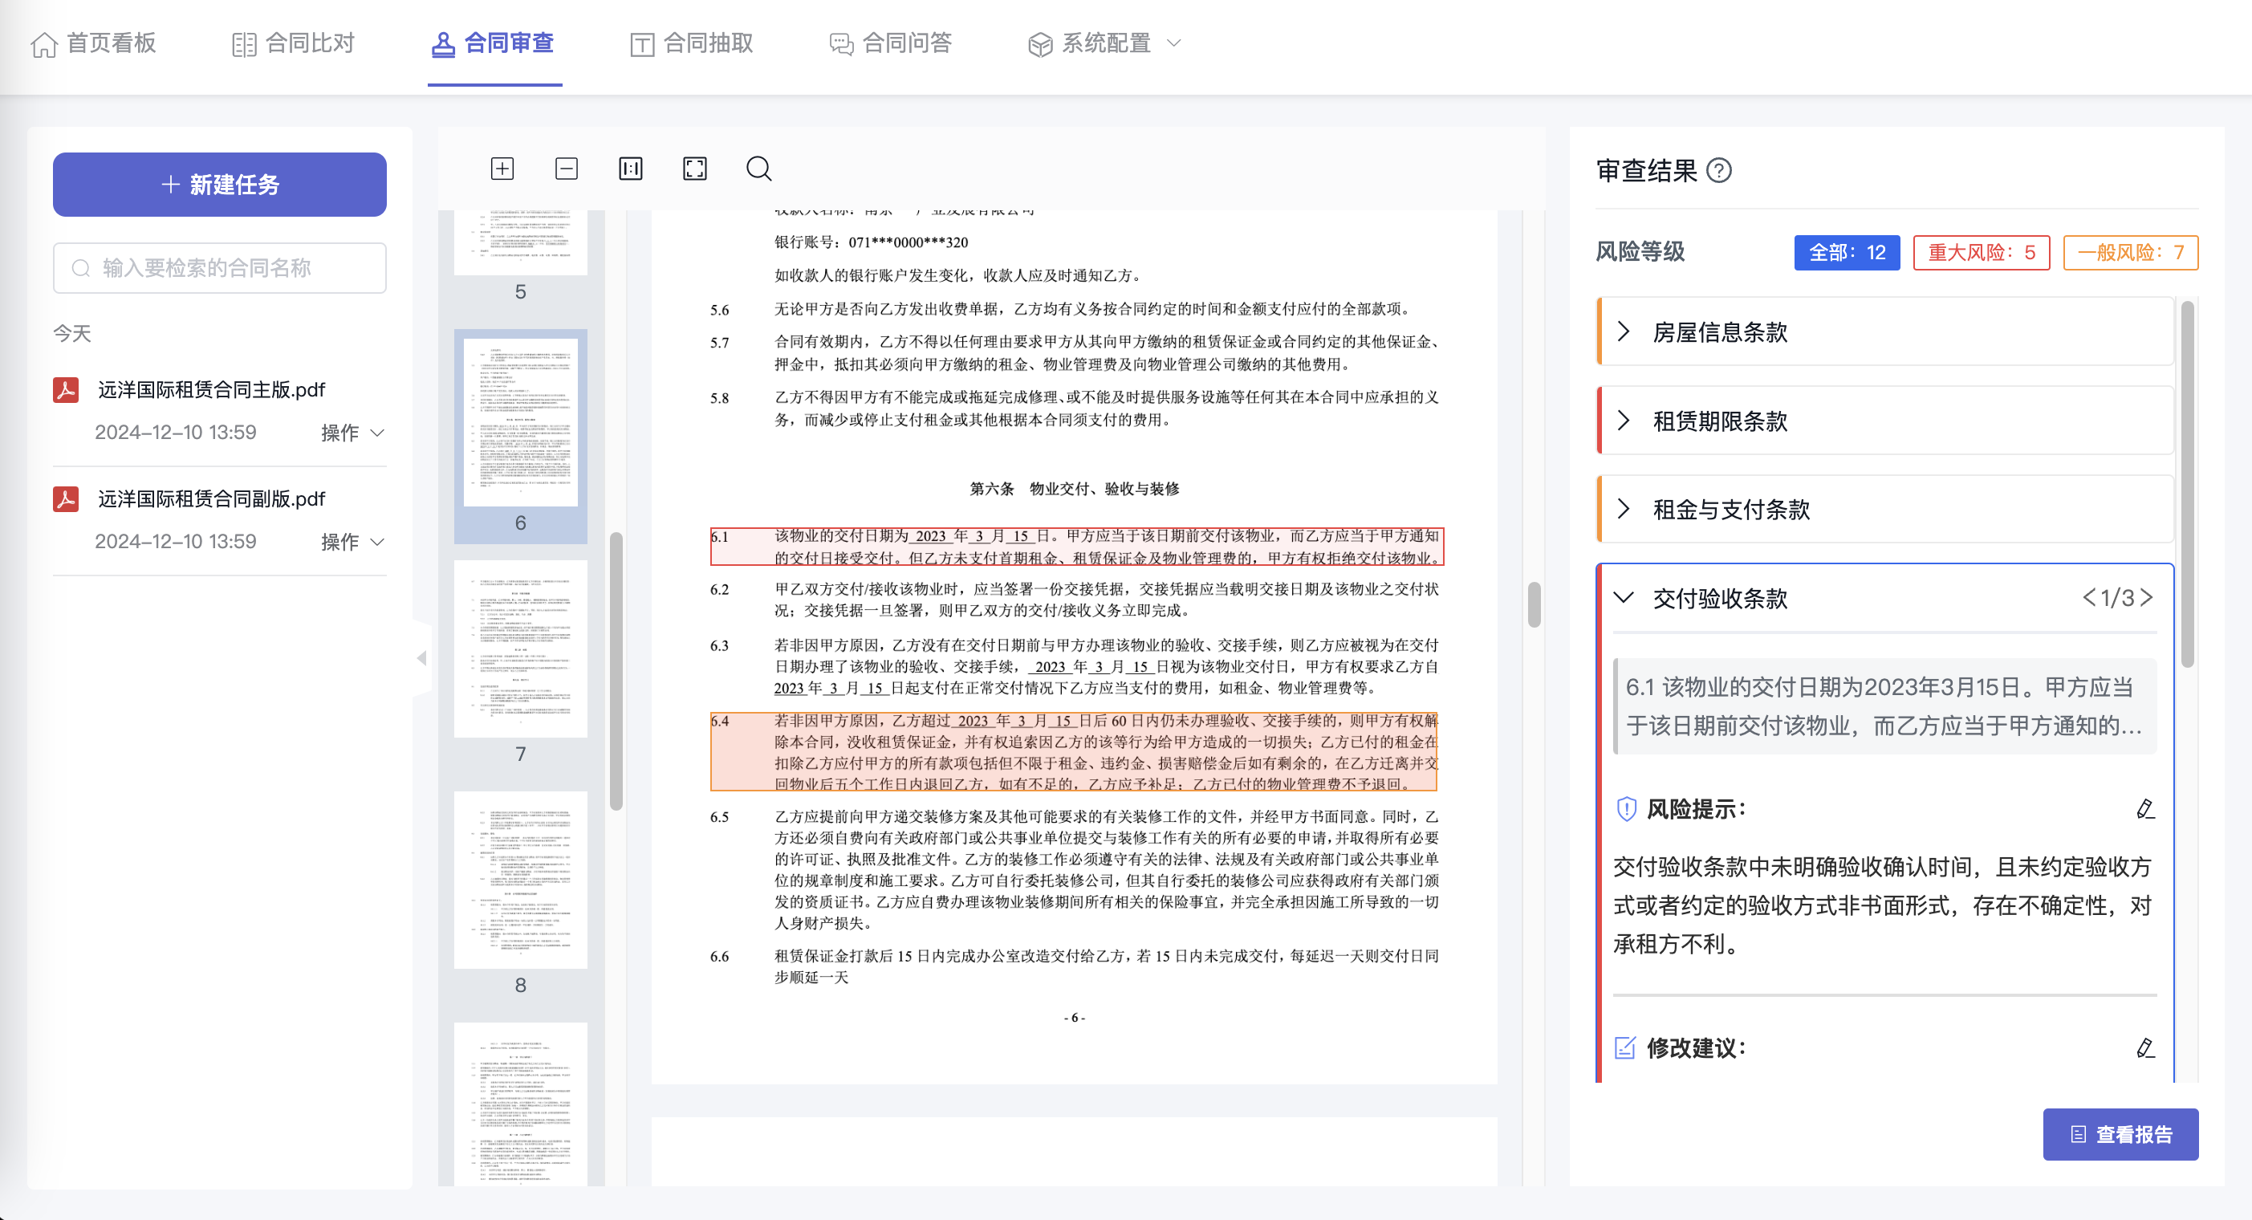Filter by 一般风险: 7 tag
Viewport: 2252px width, 1220px height.
2130,253
